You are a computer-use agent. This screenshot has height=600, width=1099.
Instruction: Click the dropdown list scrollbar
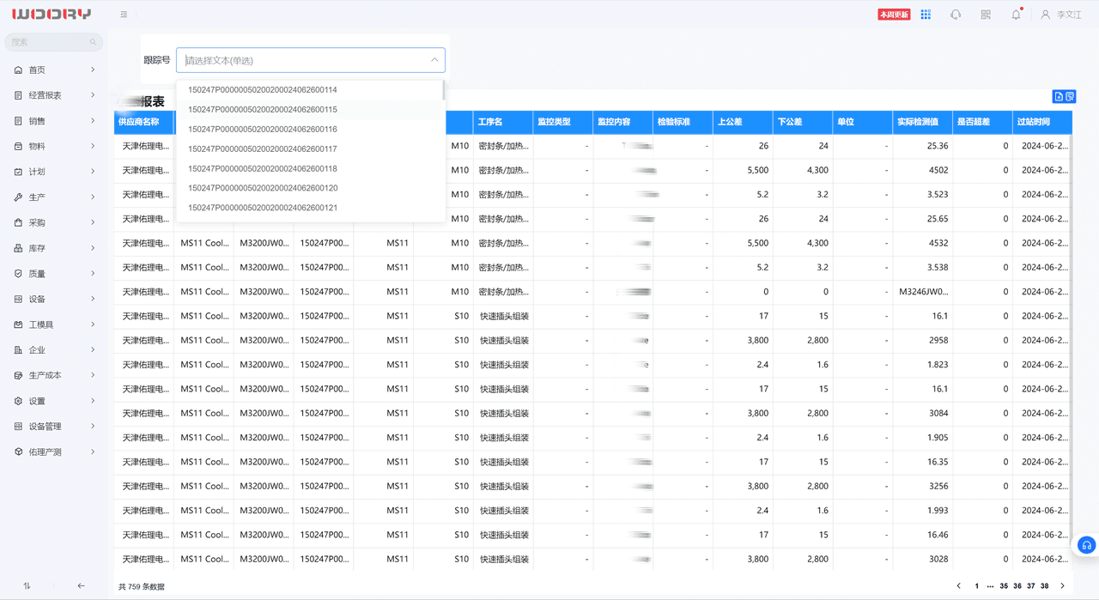pos(443,90)
